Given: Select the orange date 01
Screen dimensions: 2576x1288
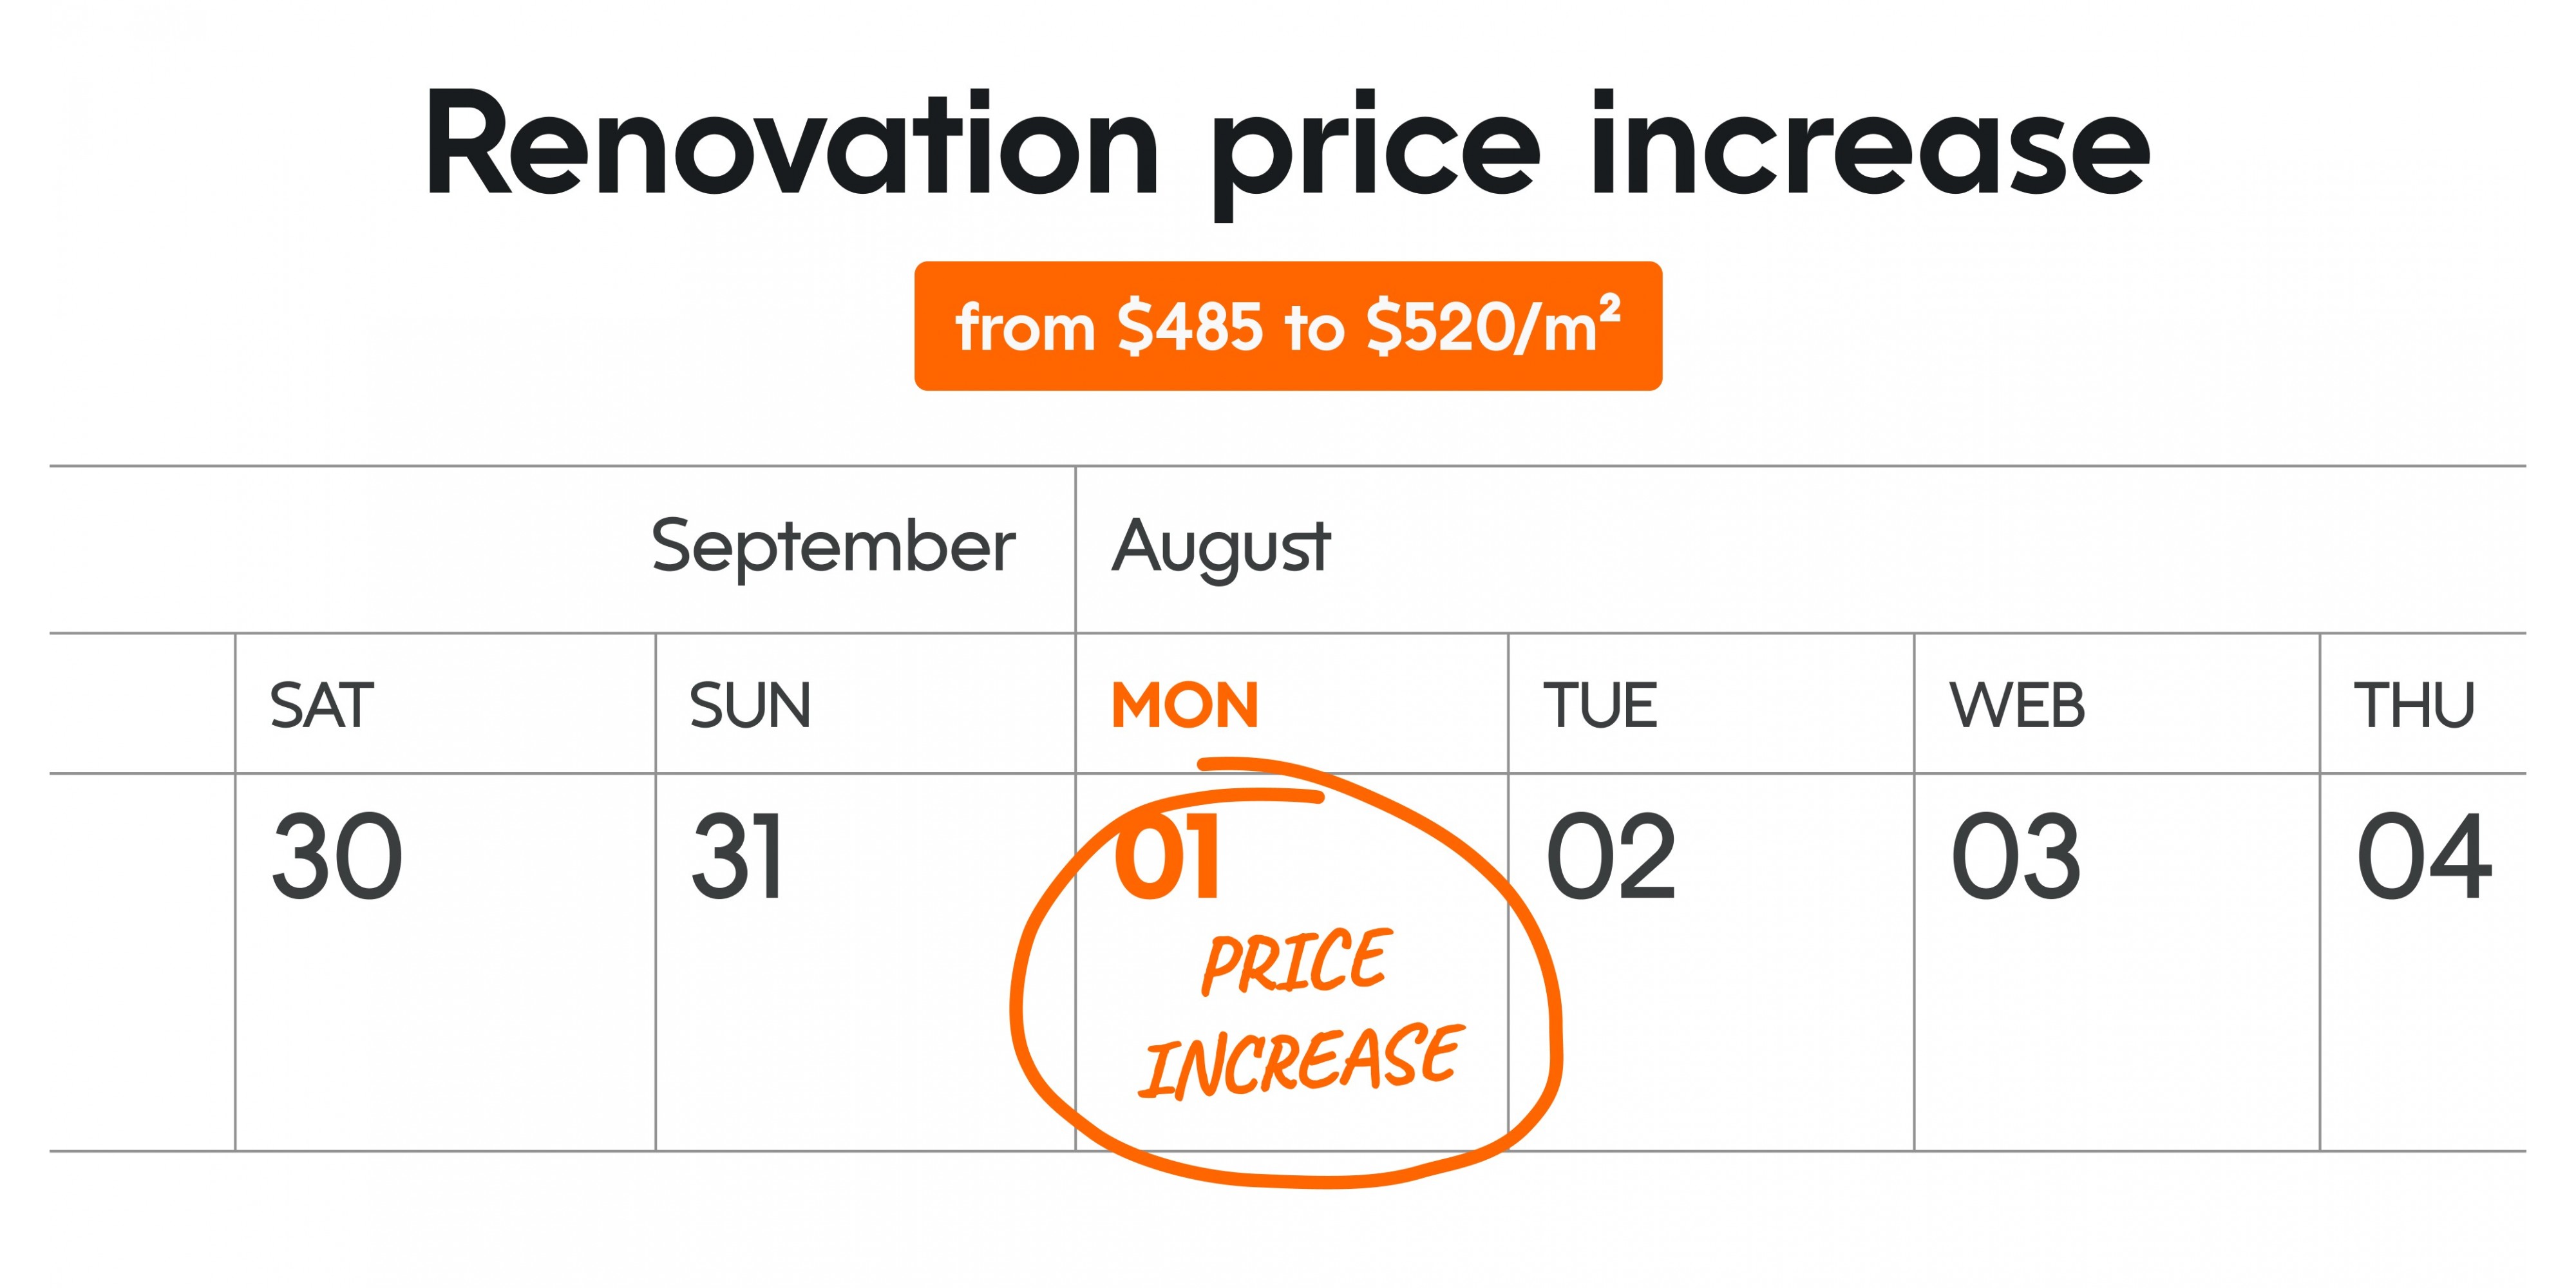Looking at the screenshot, I should (x=1167, y=857).
